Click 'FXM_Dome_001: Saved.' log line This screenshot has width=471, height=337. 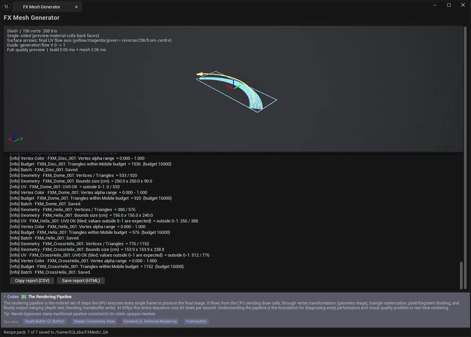[x=45, y=204]
